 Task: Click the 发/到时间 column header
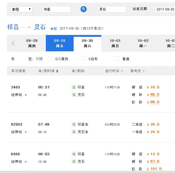tap(46, 71)
